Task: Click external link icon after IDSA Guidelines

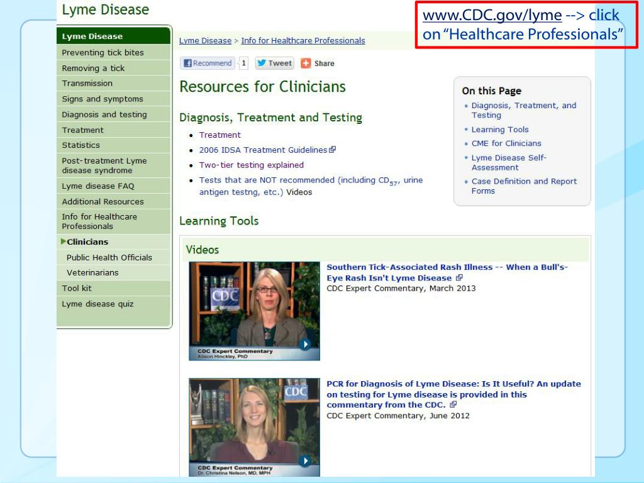Action: pos(332,150)
